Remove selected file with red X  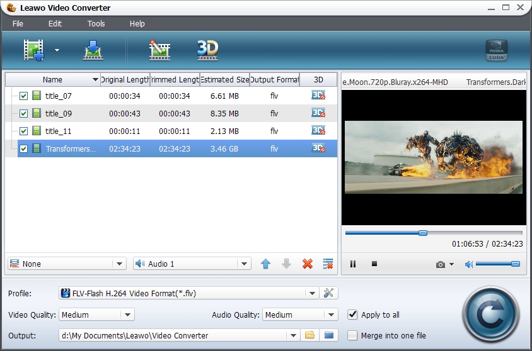pyautogui.click(x=308, y=264)
